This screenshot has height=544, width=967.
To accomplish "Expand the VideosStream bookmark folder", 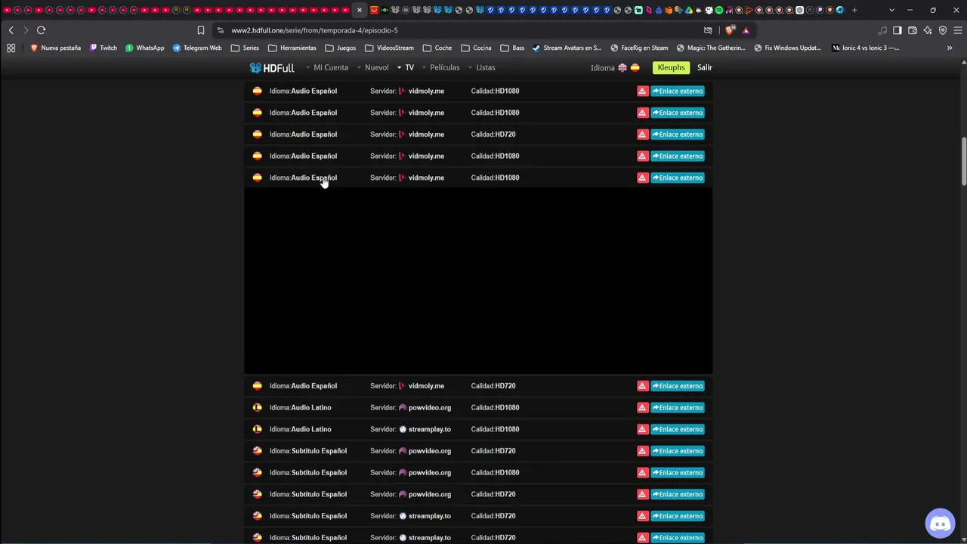I will pyautogui.click(x=389, y=48).
